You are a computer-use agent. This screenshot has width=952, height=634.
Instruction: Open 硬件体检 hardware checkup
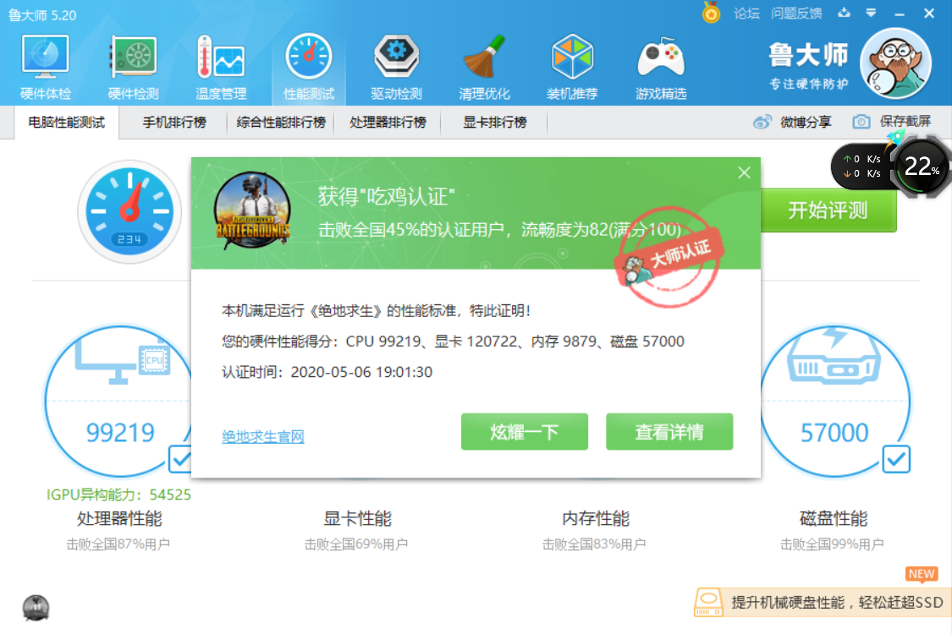click(x=45, y=68)
